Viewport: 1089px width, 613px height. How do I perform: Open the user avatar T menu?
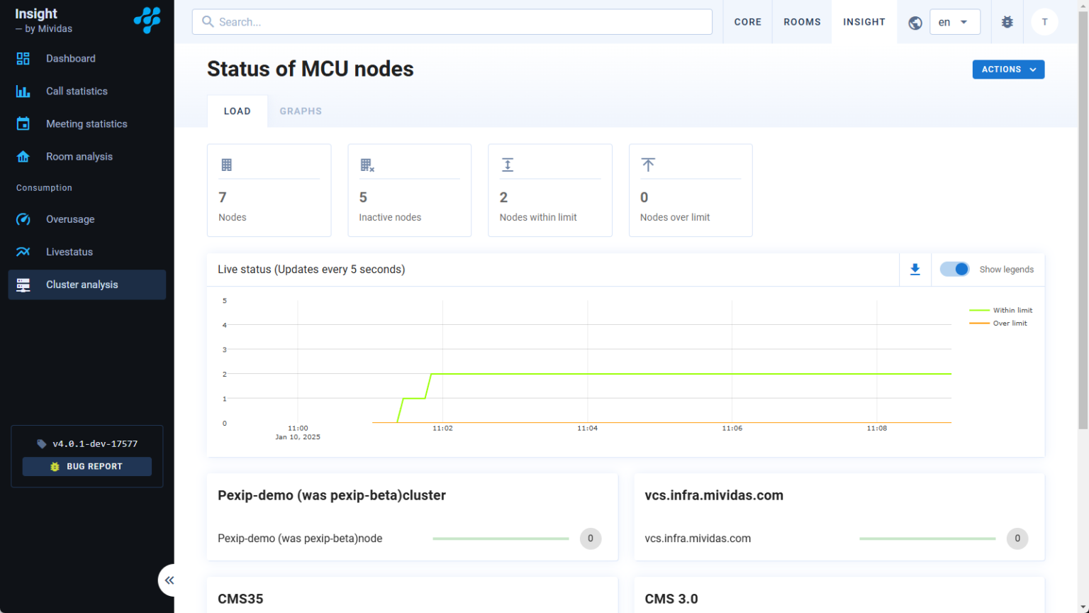pyautogui.click(x=1044, y=22)
